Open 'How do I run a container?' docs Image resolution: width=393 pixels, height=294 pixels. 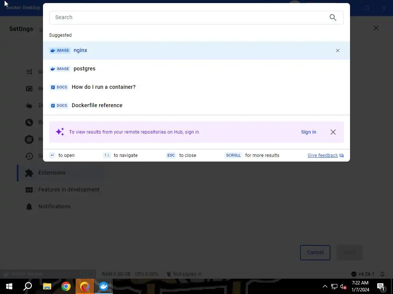point(196,87)
